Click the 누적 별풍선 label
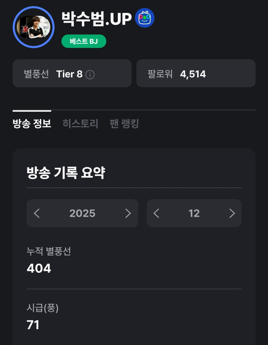 (49, 251)
